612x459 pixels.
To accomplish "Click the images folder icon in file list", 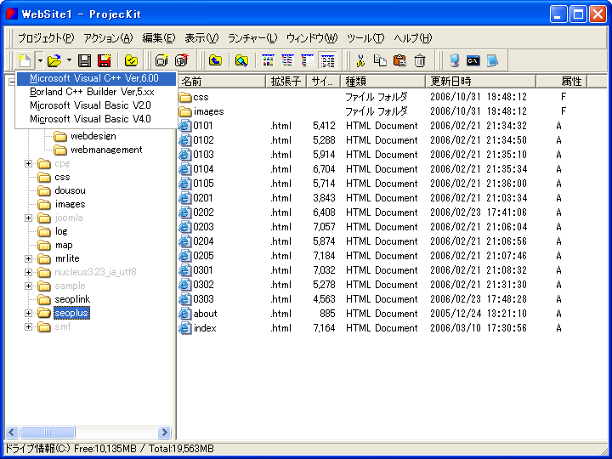I will 184,111.
